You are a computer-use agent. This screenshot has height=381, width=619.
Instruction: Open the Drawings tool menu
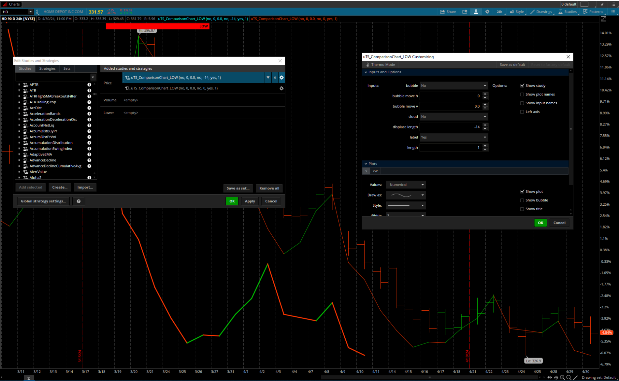tap(541, 12)
